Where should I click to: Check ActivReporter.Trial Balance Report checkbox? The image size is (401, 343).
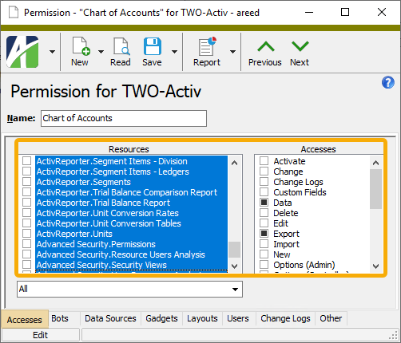[26, 203]
